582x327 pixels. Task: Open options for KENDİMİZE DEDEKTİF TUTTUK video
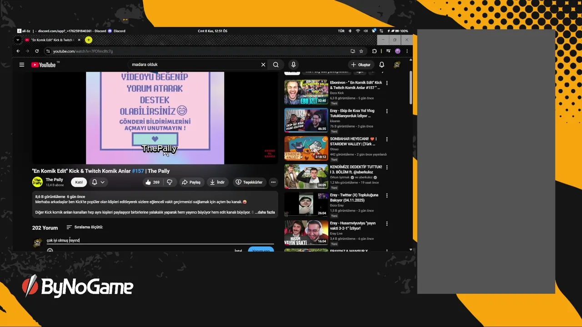tap(387, 167)
